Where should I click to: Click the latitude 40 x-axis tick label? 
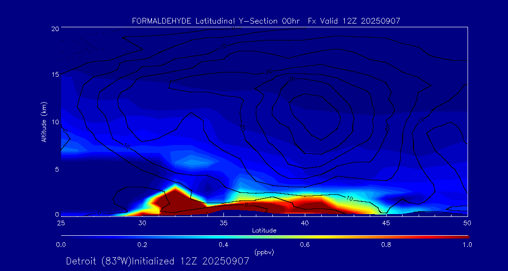(x=305, y=223)
